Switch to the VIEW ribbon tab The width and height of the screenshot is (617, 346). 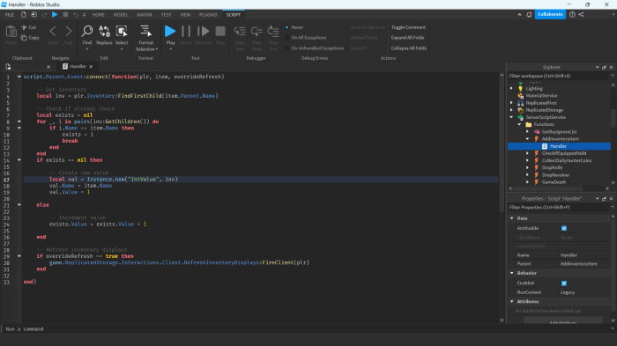coord(185,15)
